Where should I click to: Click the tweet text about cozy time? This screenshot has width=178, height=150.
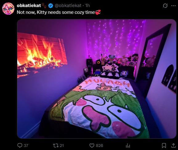[56, 12]
